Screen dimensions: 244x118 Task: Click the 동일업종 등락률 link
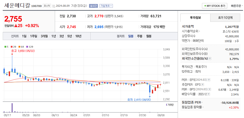pos(192,107)
